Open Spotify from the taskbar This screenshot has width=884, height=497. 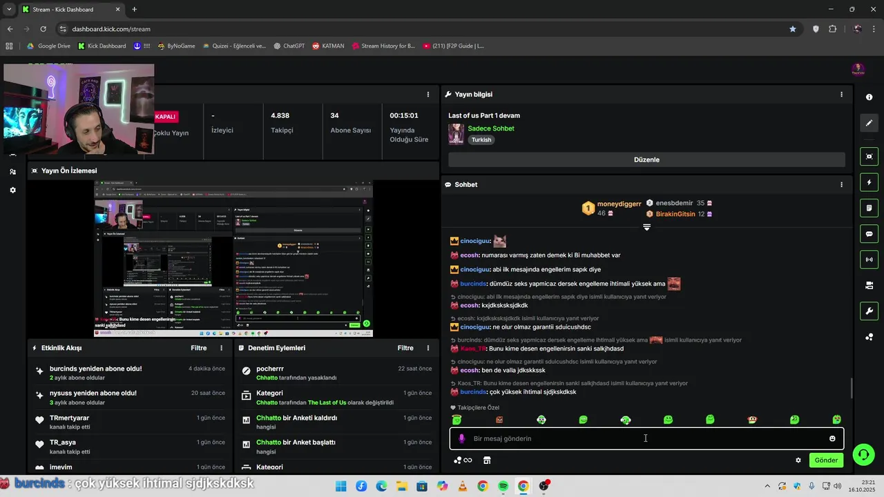point(503,487)
